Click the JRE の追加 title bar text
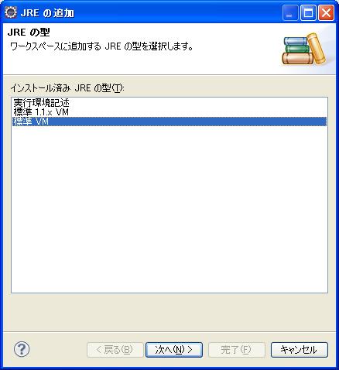 [47, 13]
